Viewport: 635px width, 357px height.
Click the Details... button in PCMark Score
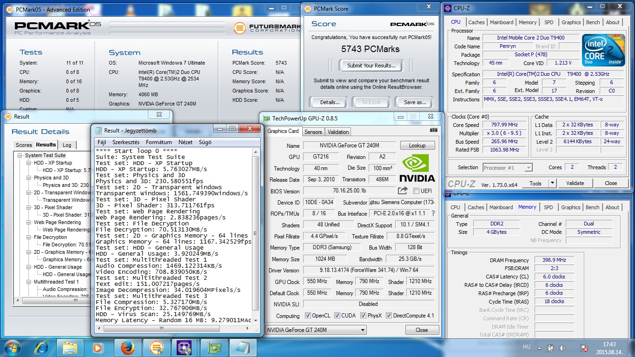click(x=330, y=102)
